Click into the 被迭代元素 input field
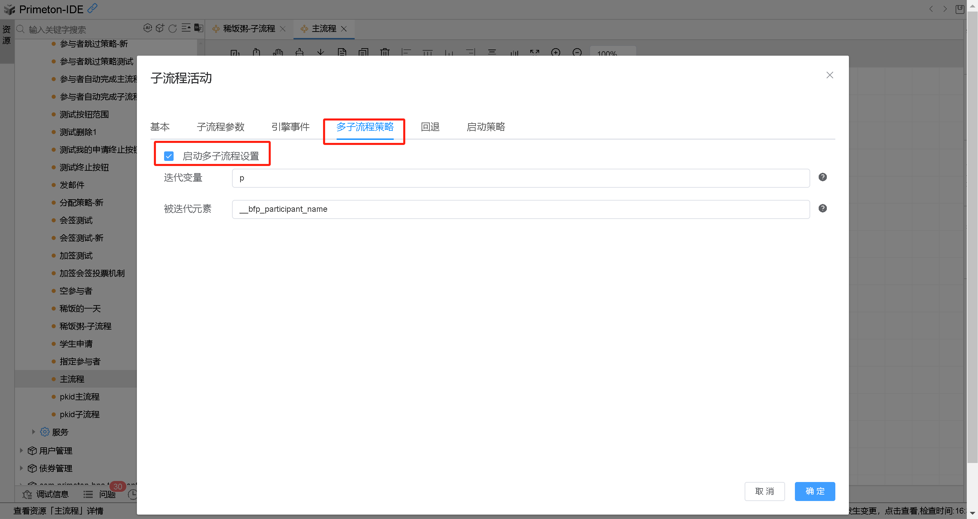Image resolution: width=978 pixels, height=519 pixels. (x=520, y=209)
